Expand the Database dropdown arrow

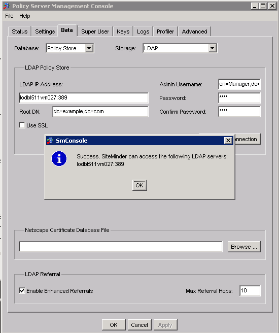pos(89,48)
